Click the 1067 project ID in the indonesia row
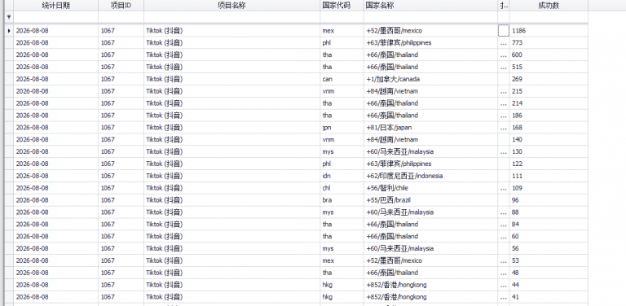 pyautogui.click(x=121, y=176)
